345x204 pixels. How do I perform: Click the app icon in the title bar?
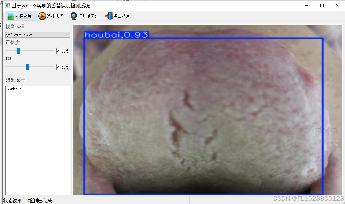8,6
